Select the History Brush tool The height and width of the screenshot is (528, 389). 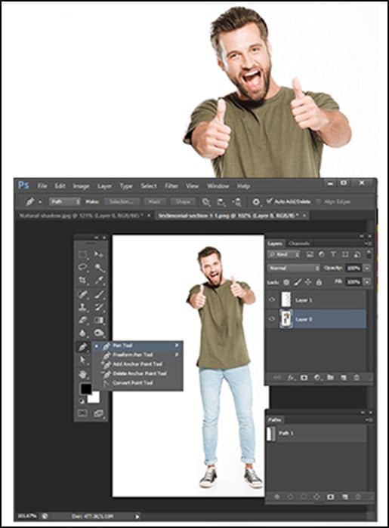pos(99,307)
